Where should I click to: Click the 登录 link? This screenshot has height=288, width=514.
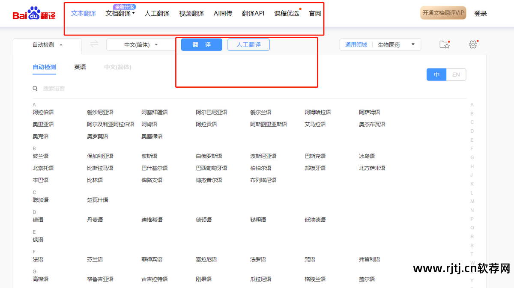(481, 13)
